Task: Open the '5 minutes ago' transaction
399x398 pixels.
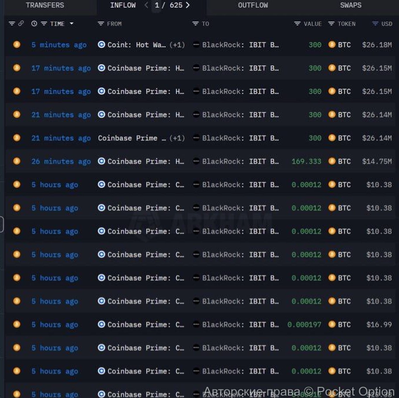Action: [x=58, y=45]
